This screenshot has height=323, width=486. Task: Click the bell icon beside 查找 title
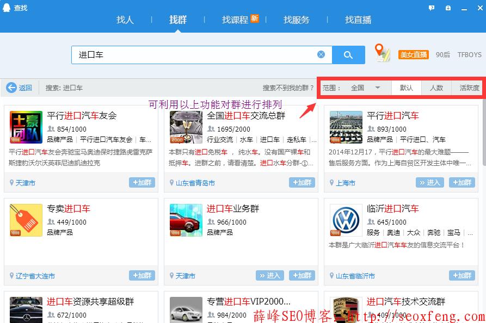[6, 8]
